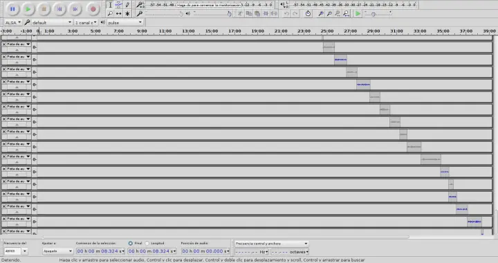Screen dimensions: 498x263
Task: Open the recording meter microphone menu
Action: [x=140, y=5]
